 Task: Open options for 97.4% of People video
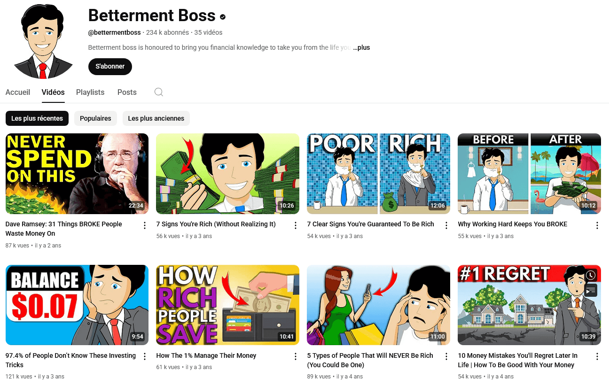tap(145, 357)
